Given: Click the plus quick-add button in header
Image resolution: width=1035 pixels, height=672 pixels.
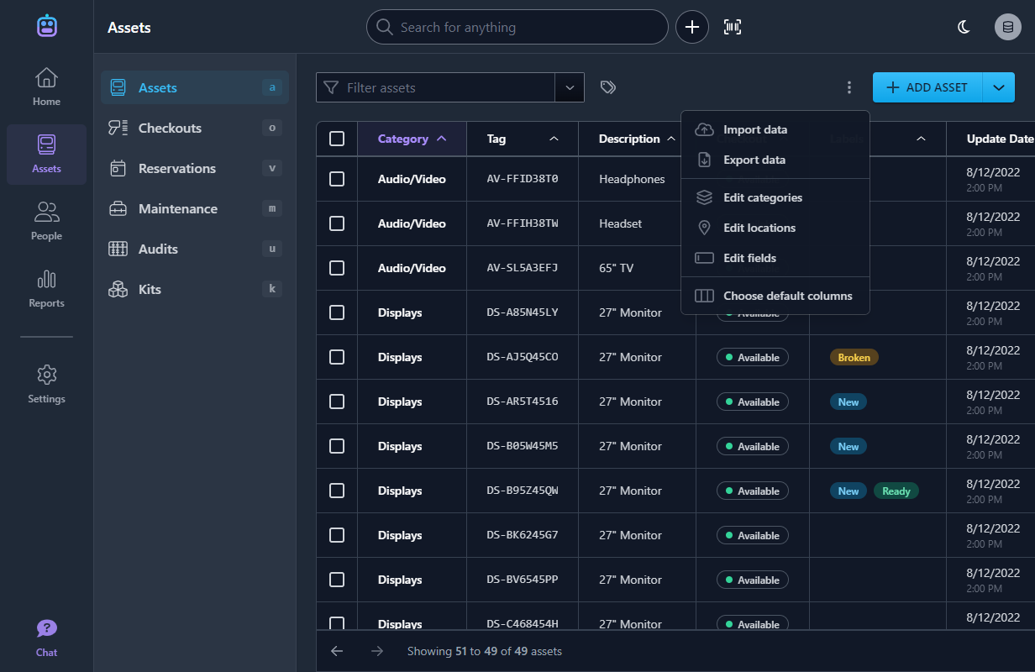Looking at the screenshot, I should (692, 27).
